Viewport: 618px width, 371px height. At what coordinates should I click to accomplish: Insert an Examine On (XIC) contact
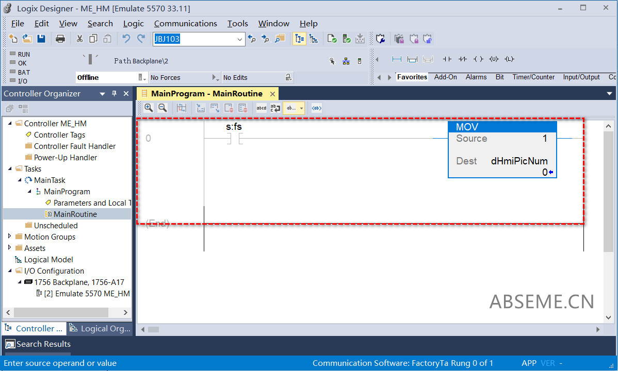[x=447, y=59]
